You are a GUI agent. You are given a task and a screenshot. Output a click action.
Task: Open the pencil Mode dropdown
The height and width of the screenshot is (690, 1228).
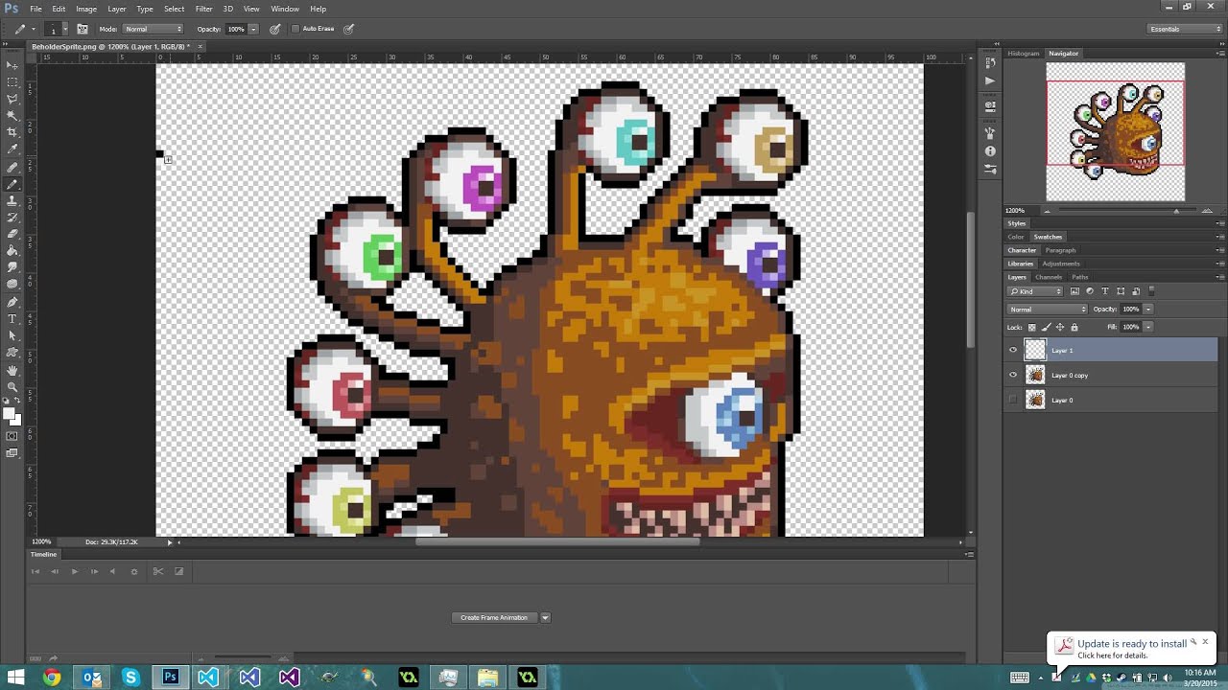pyautogui.click(x=153, y=29)
